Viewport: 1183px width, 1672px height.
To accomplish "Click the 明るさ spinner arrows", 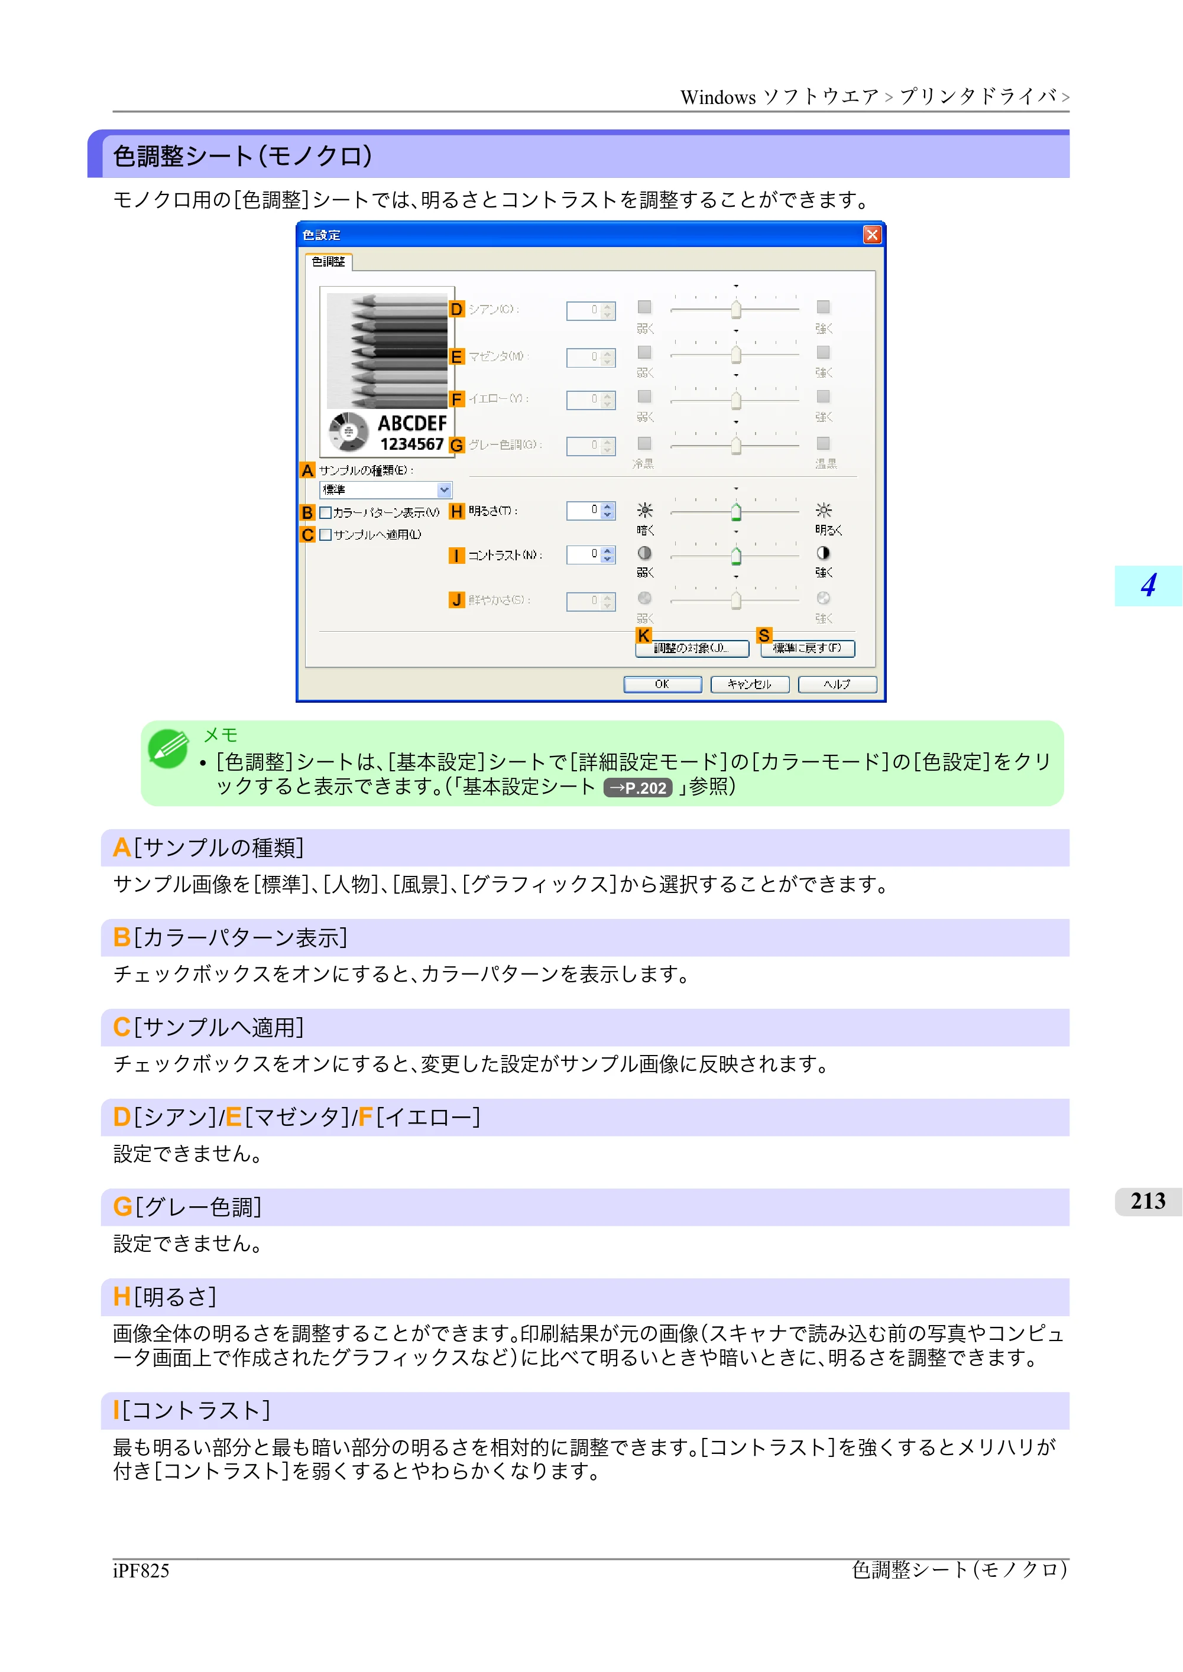I will [608, 511].
